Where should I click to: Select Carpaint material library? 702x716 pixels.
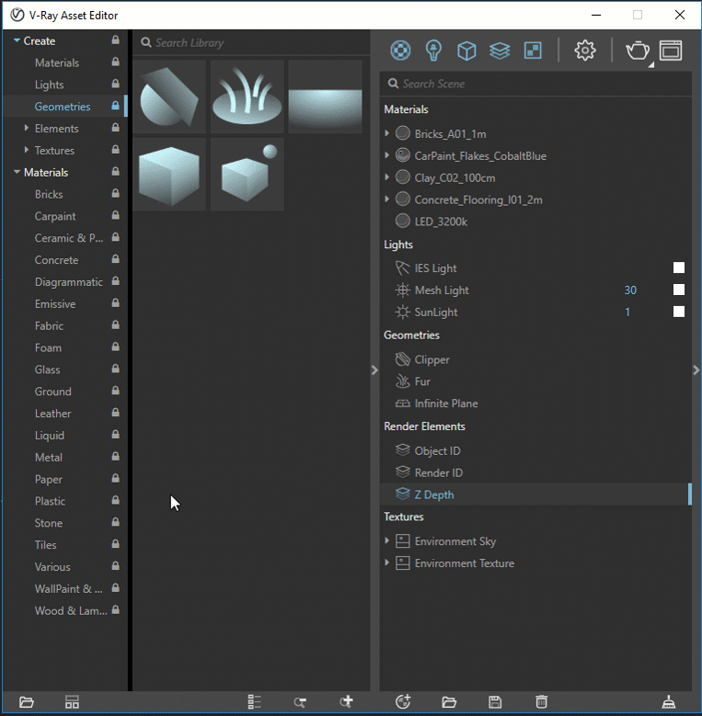[55, 216]
